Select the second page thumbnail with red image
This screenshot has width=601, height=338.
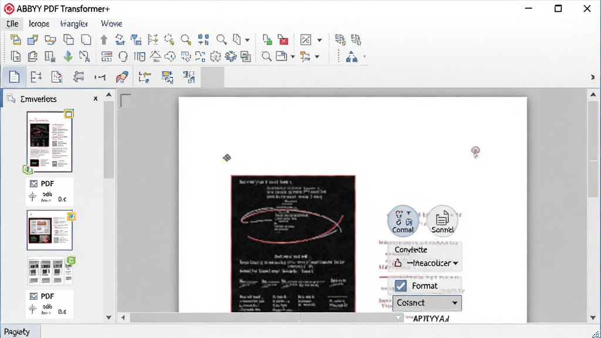coord(49,230)
